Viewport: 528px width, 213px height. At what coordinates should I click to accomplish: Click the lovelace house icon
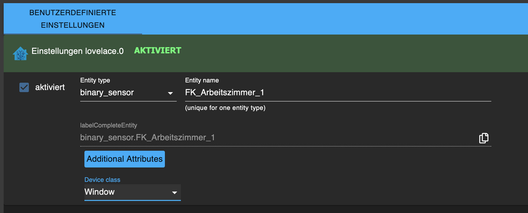coord(20,53)
